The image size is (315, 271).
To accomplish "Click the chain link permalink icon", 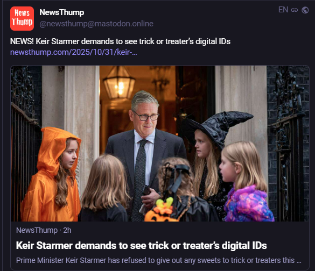I will coord(295,10).
